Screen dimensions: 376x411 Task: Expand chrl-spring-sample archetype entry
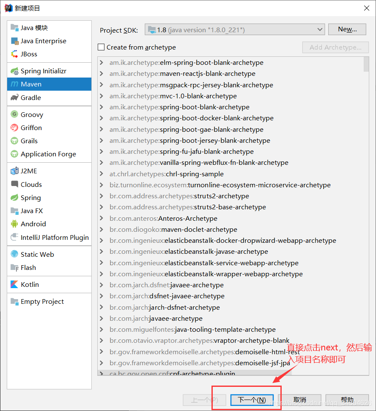pyautogui.click(x=102, y=174)
